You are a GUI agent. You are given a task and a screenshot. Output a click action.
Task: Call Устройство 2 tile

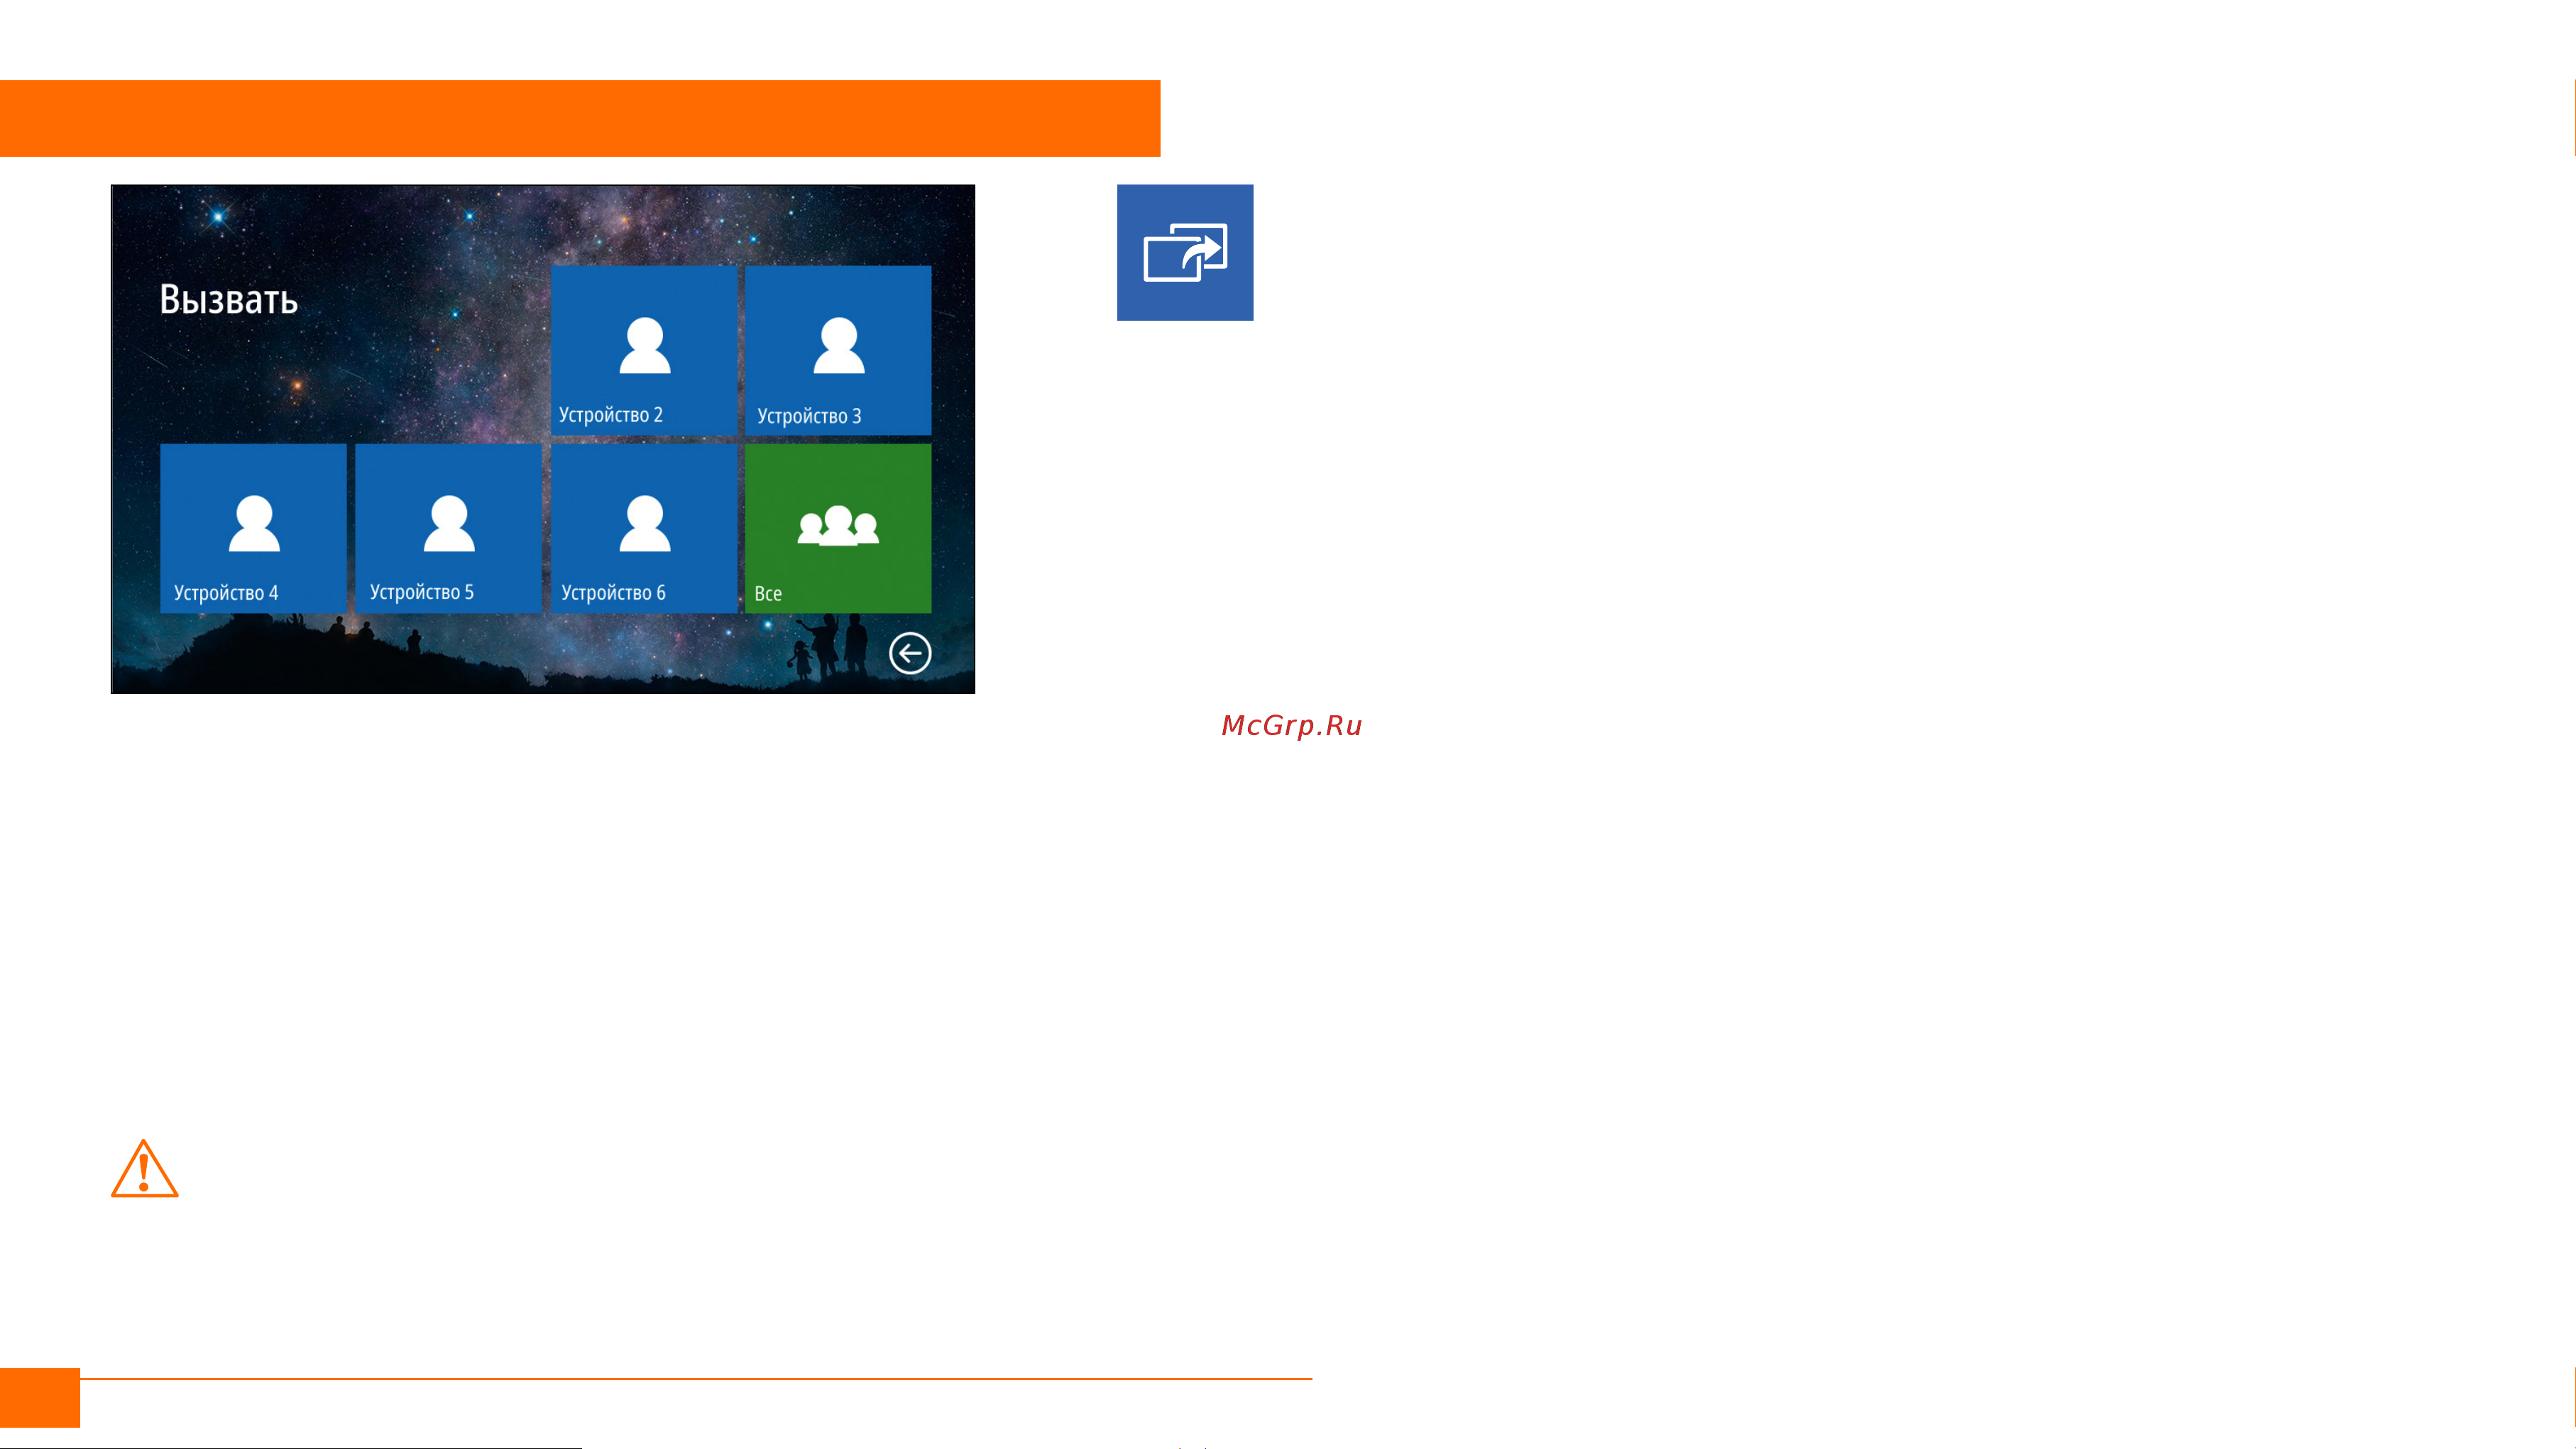click(644, 350)
